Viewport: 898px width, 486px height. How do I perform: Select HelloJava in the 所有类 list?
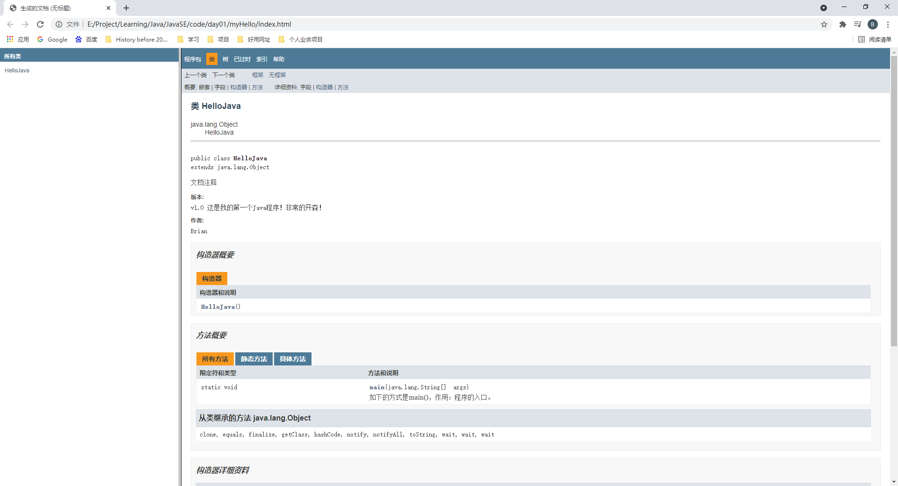point(17,71)
